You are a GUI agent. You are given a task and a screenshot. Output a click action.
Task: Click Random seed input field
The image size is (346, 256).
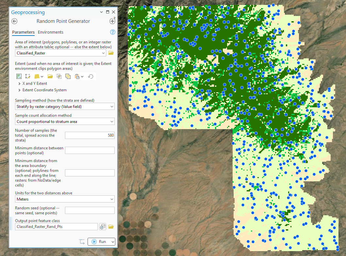(x=90, y=210)
